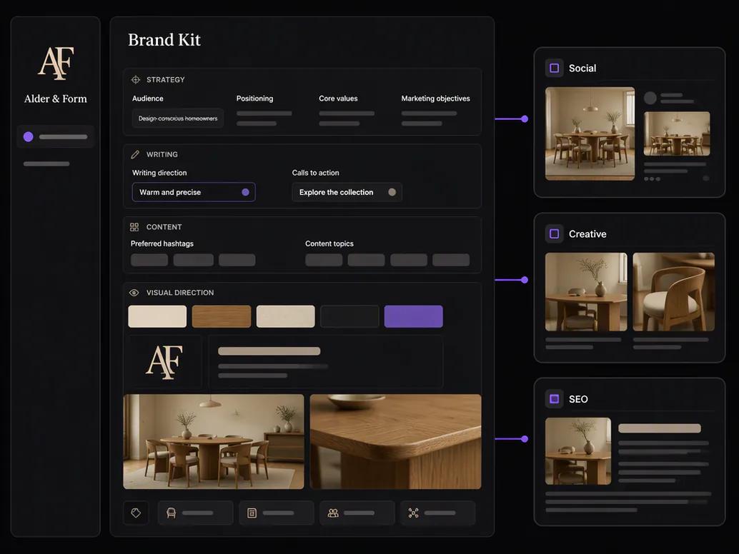This screenshot has width=739, height=554.
Task: Click the document icon in bottom bar
Action: (x=252, y=513)
